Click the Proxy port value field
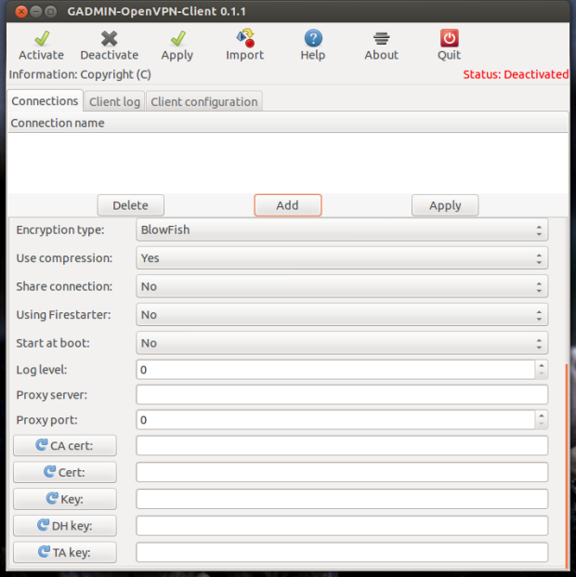The image size is (576, 577). [335, 420]
